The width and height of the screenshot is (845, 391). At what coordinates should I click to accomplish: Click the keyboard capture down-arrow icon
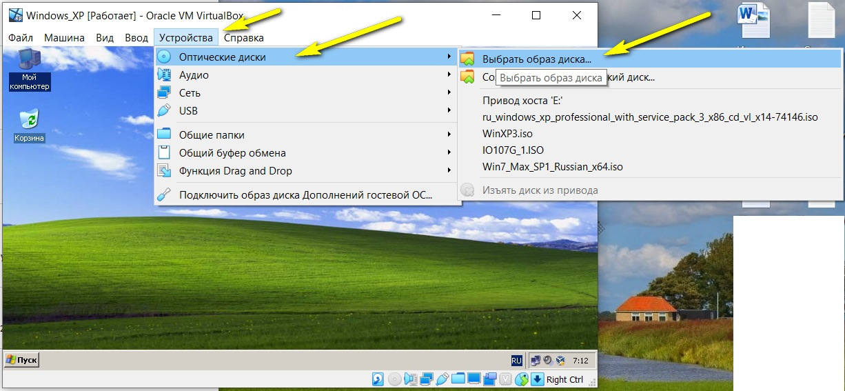coord(538,379)
